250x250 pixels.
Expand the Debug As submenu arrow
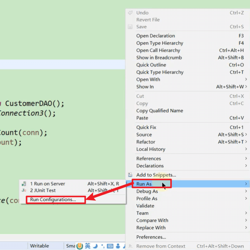click(x=246, y=191)
